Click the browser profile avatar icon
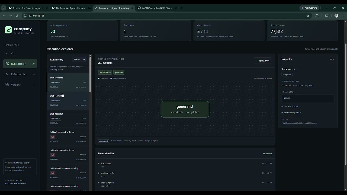347x195 pixels. pyautogui.click(x=336, y=16)
